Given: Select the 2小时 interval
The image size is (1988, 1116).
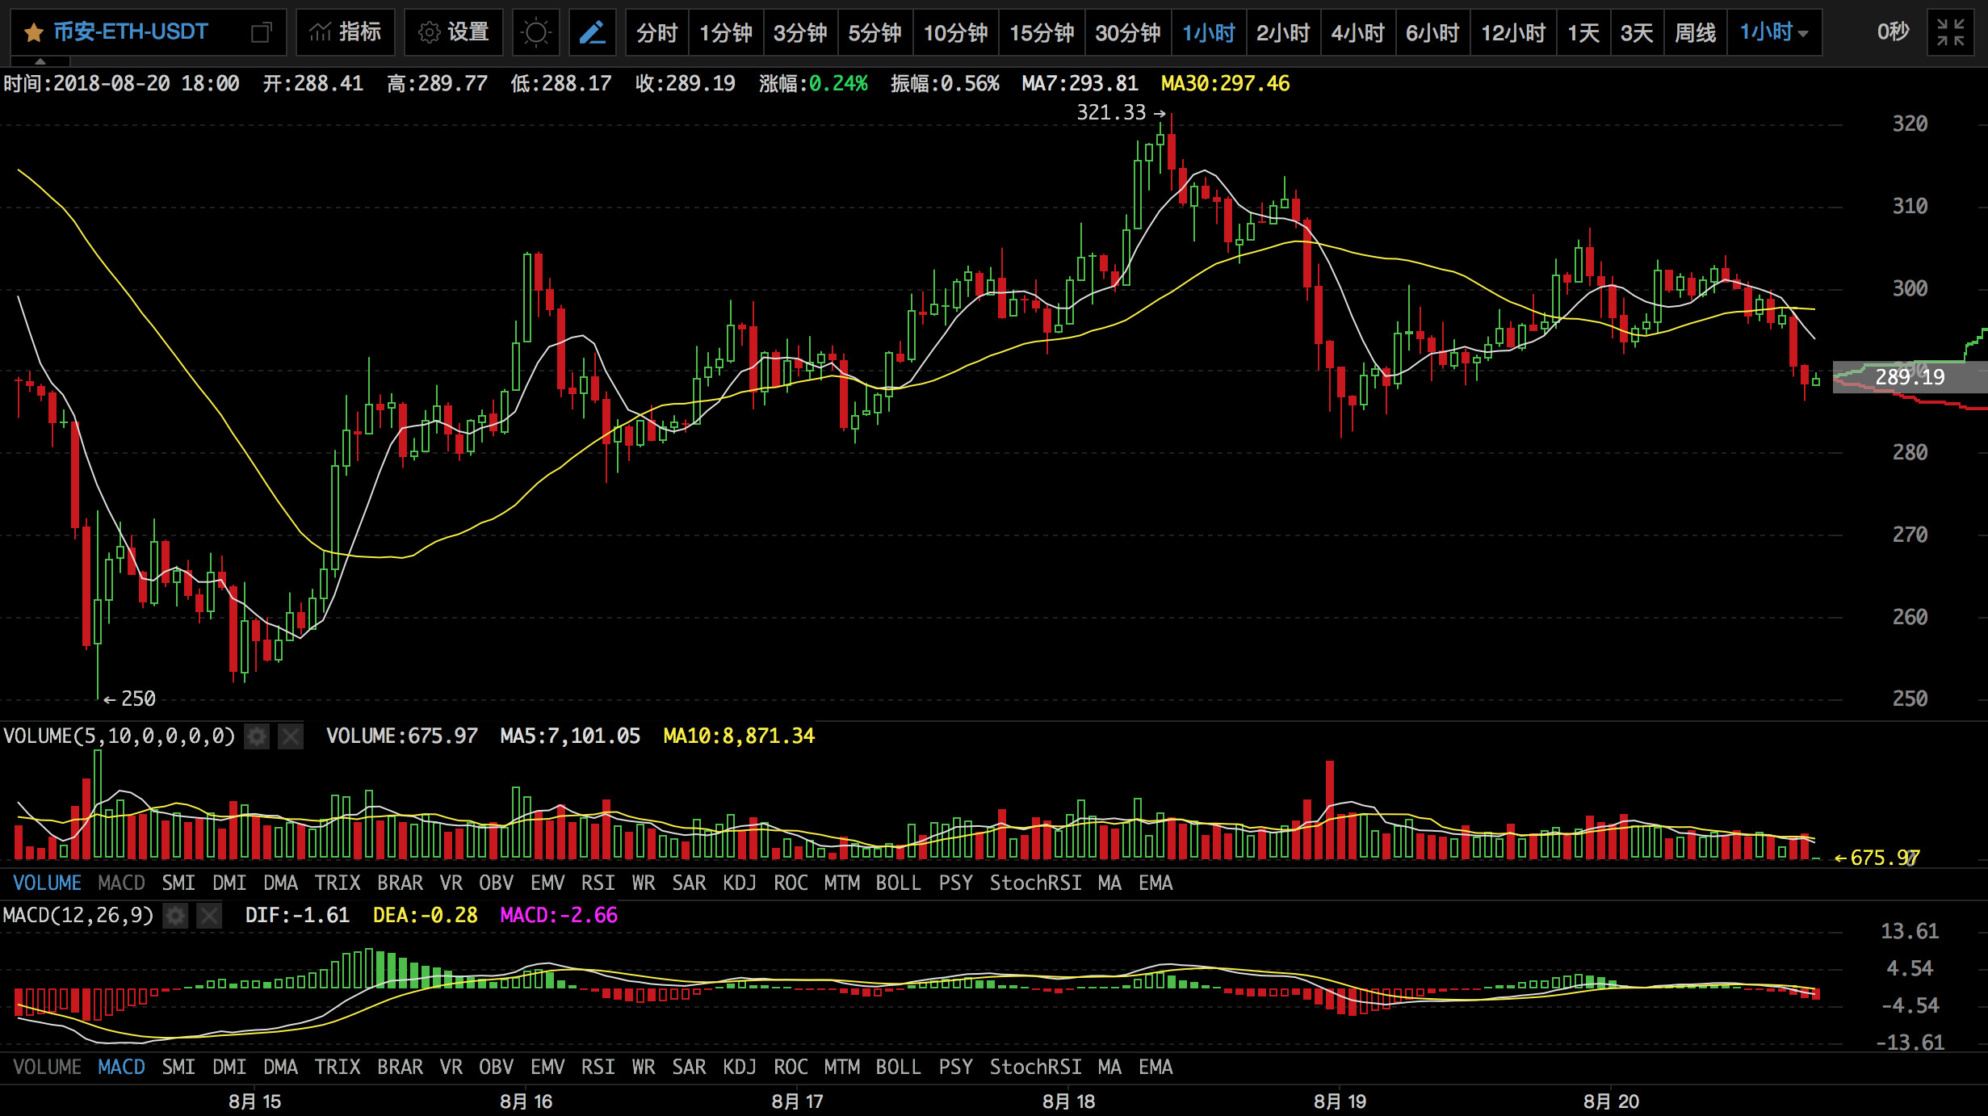Looking at the screenshot, I should [x=1283, y=33].
